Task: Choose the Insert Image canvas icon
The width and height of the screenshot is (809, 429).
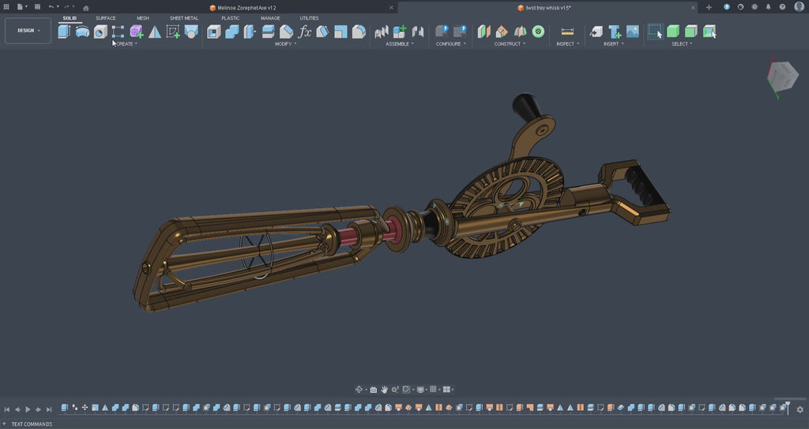Action: click(x=633, y=32)
